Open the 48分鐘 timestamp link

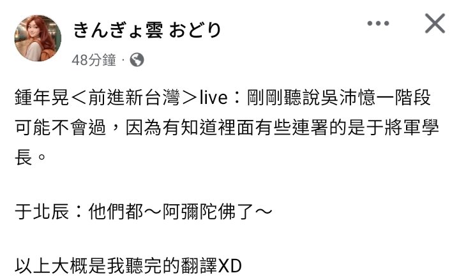[x=94, y=60]
